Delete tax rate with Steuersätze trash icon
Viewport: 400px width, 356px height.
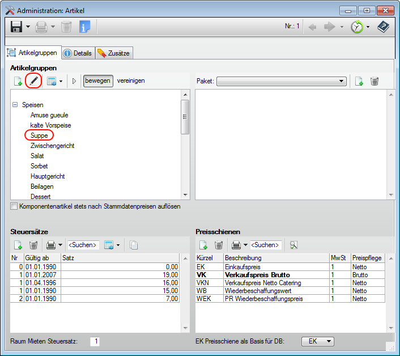(33, 245)
